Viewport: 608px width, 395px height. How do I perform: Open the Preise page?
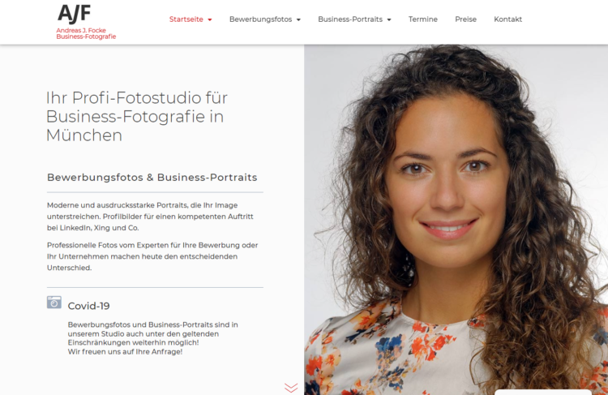click(465, 19)
